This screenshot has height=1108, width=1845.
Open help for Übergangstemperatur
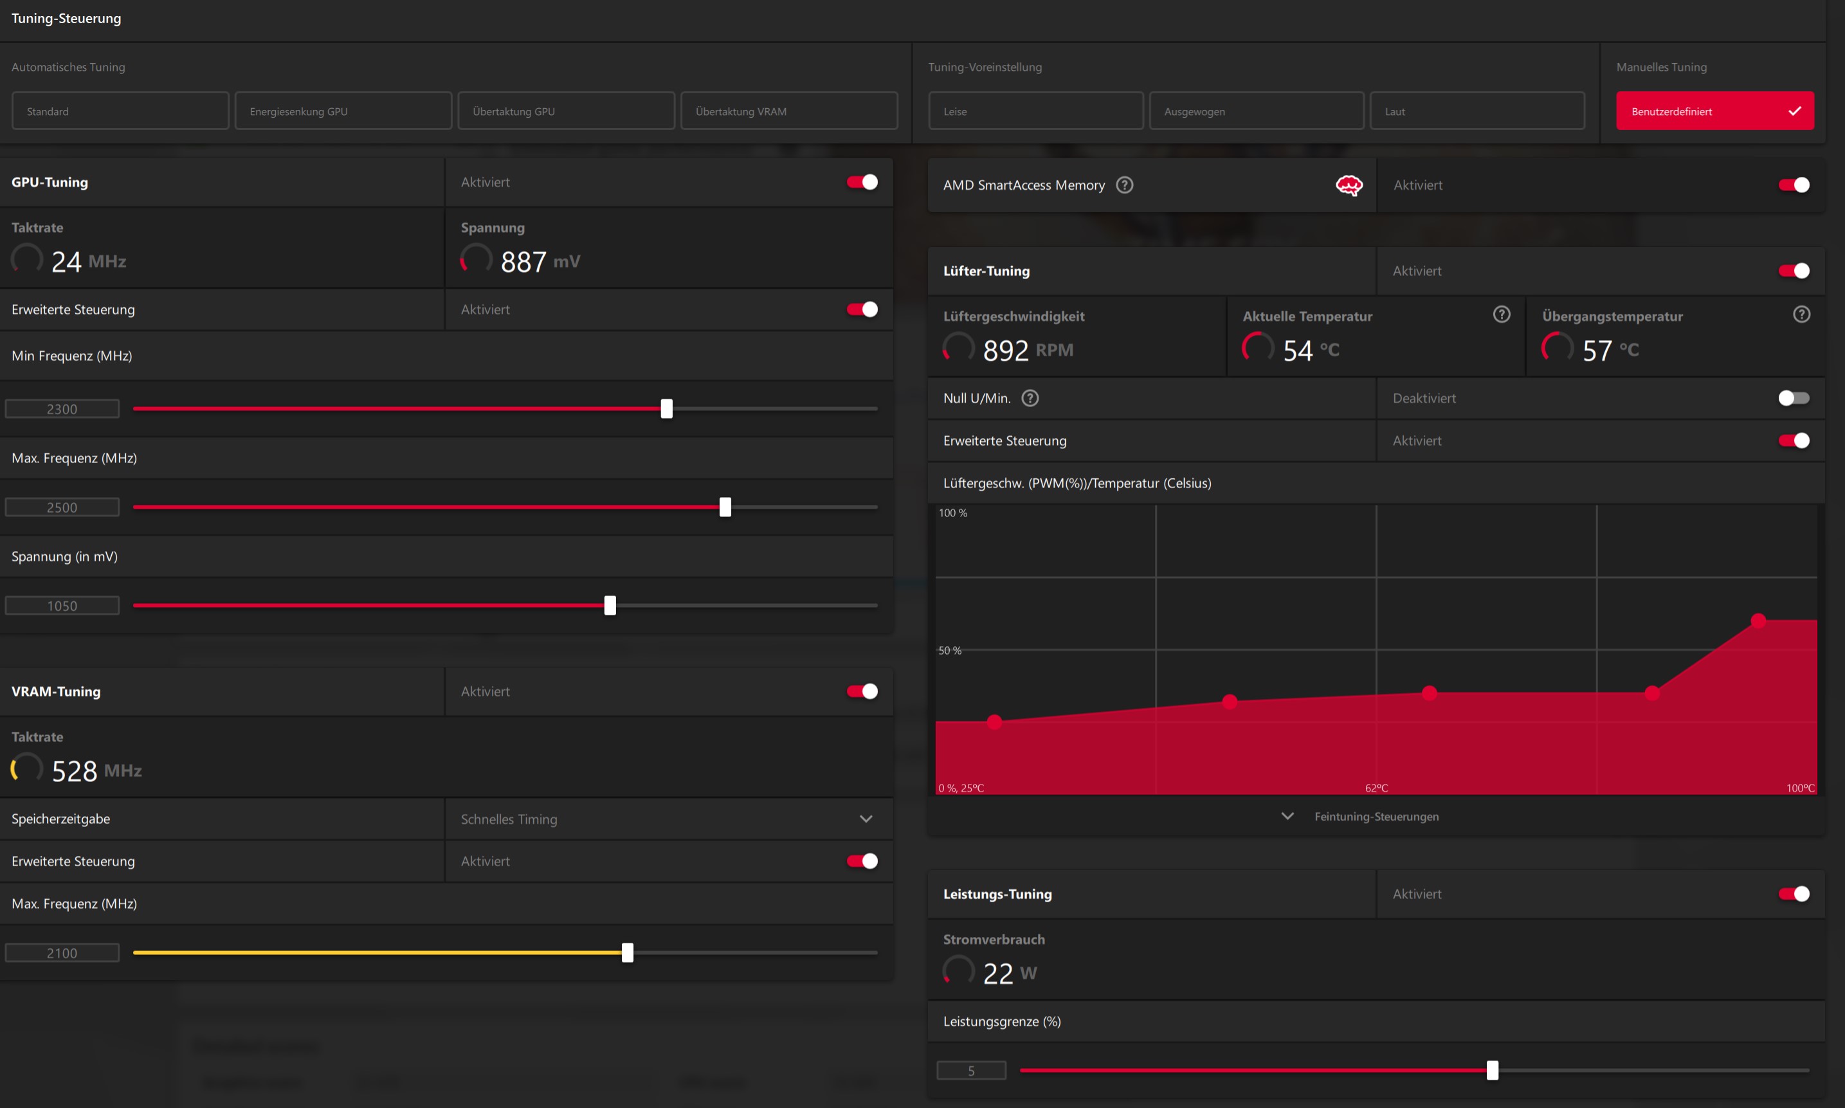pyautogui.click(x=1801, y=314)
